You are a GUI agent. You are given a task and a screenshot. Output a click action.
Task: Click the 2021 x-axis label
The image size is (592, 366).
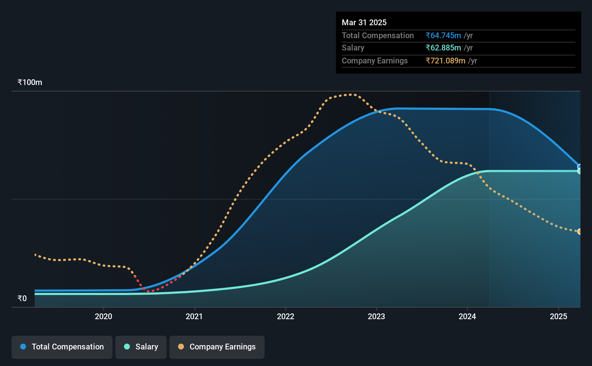coord(194,316)
